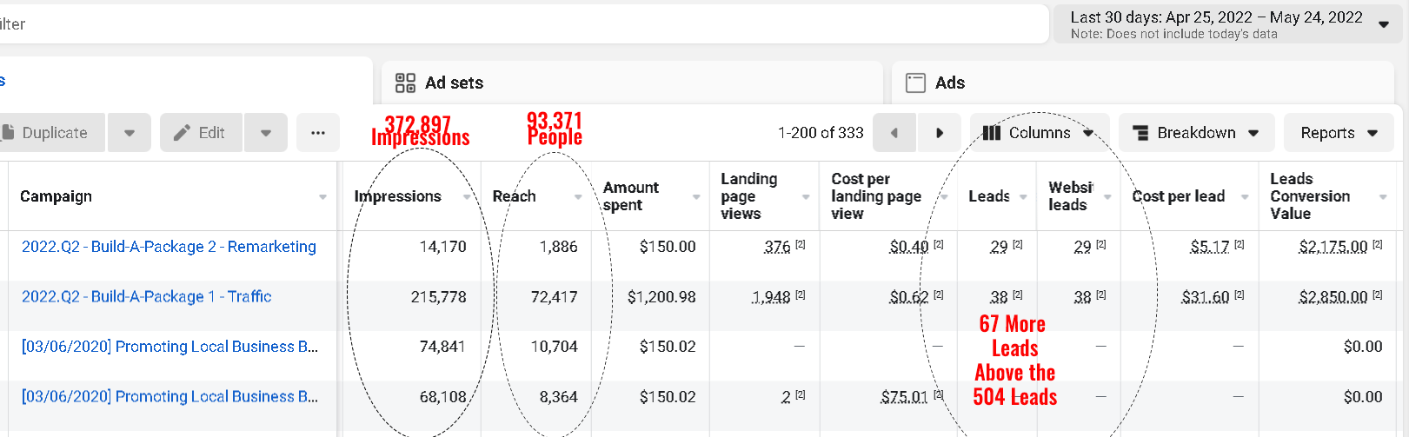Sort by Amount spent column header
The image size is (1409, 437).
[631, 196]
